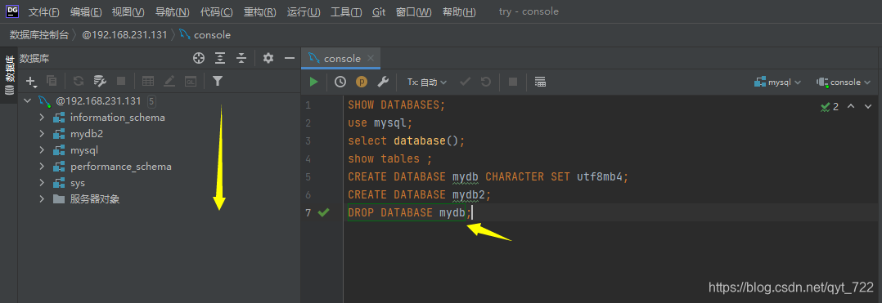Image resolution: width=882 pixels, height=303 pixels.
Task: Open the 帮助(H) menu
Action: pos(459,11)
